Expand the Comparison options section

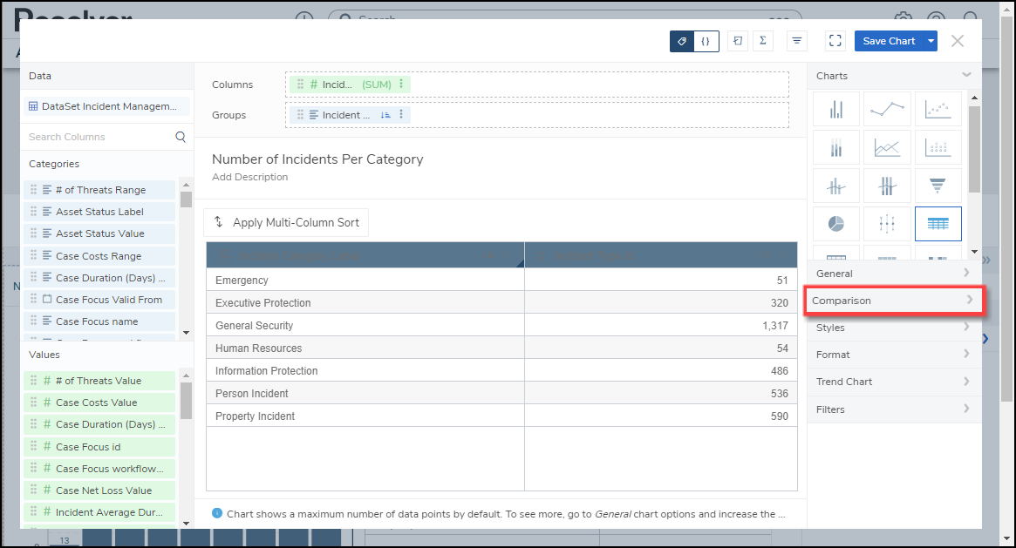coord(894,301)
